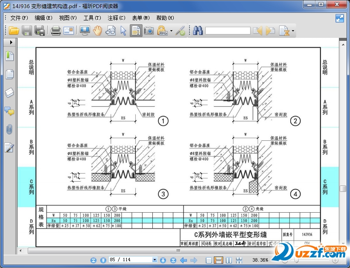Click the advanced search document icon
Viewport: 350px width, 268px height.
click(x=284, y=31)
